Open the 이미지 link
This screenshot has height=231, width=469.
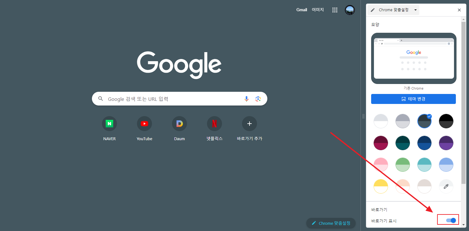click(x=318, y=10)
